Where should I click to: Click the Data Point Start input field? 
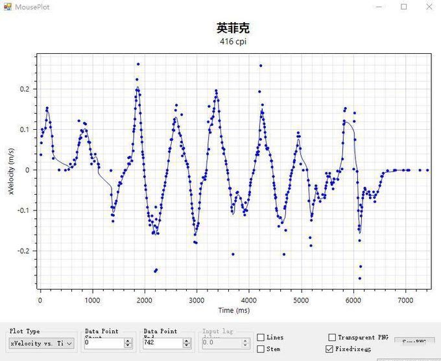click(x=104, y=343)
